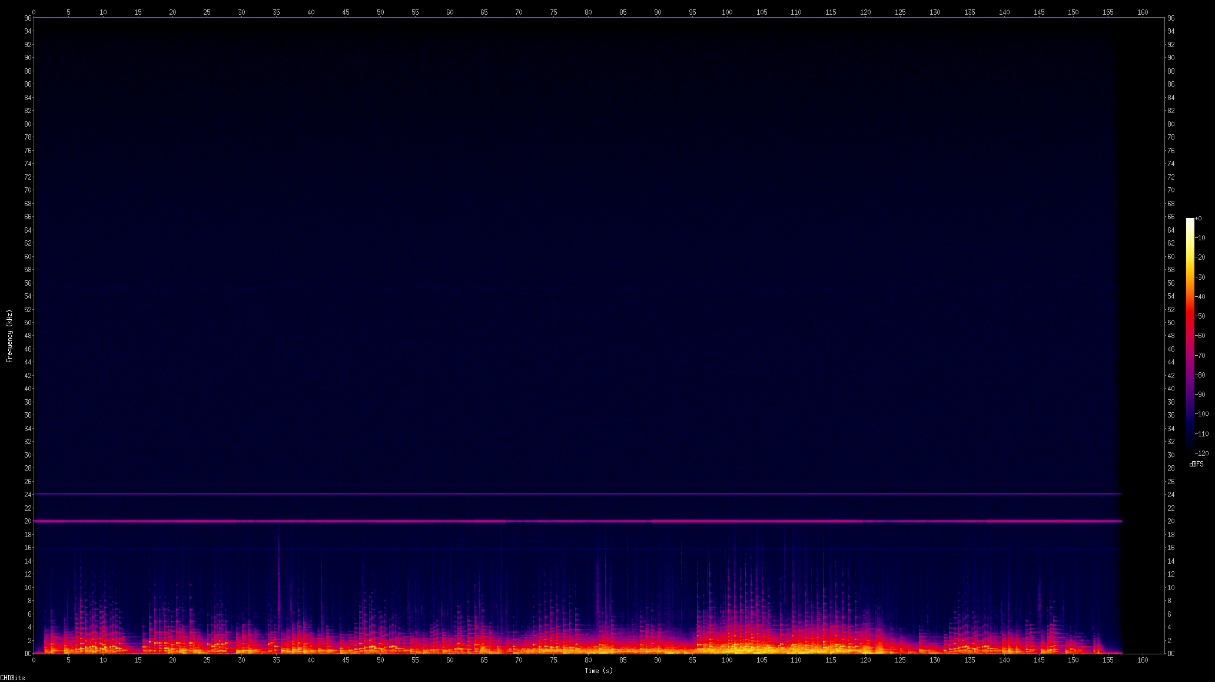
Task: Click the 160 second tick on bottom axis
Action: pyautogui.click(x=1143, y=660)
